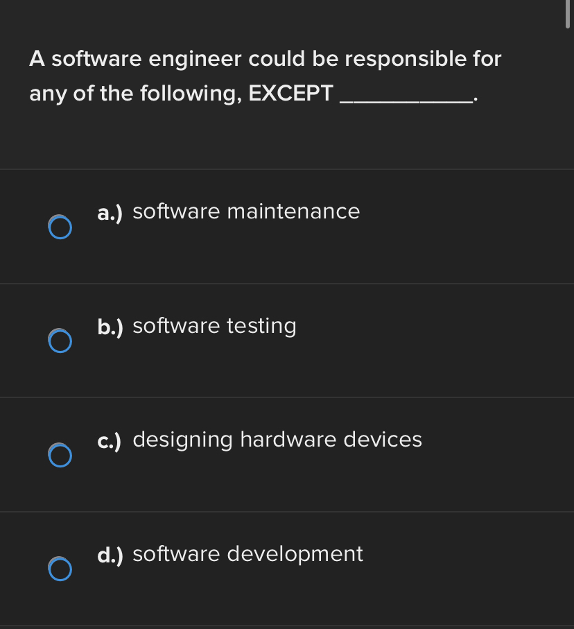574x629 pixels.
Task: Click the 'd.)' option label
Action: coord(110,555)
